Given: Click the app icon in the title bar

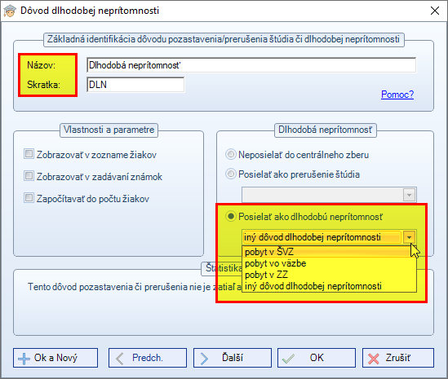Looking at the screenshot, I should [10, 11].
